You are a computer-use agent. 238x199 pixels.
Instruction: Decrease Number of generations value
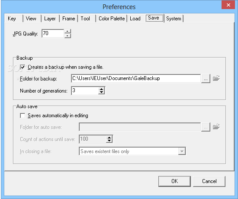pyautogui.click(x=101, y=92)
